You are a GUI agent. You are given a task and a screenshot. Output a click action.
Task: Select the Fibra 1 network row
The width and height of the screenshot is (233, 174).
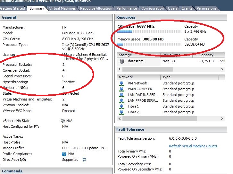171,107
